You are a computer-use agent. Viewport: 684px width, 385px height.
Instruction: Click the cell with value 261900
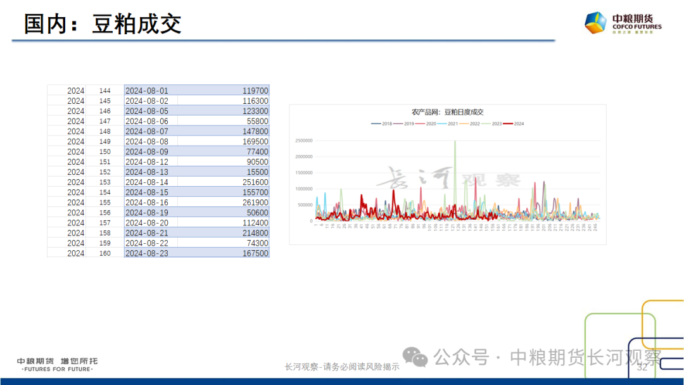click(255, 203)
